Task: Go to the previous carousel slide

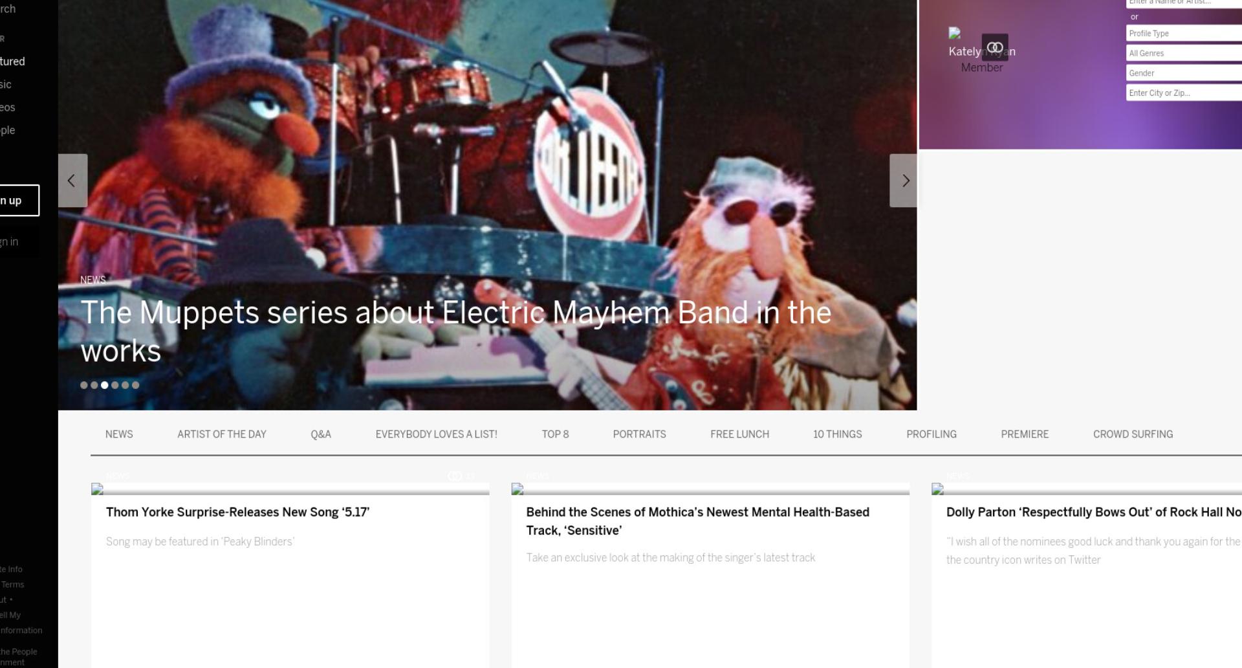Action: [72, 181]
